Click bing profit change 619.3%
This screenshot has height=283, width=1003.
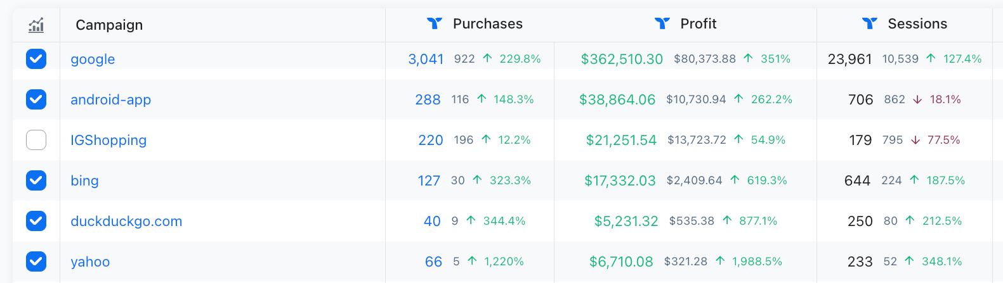coord(767,180)
